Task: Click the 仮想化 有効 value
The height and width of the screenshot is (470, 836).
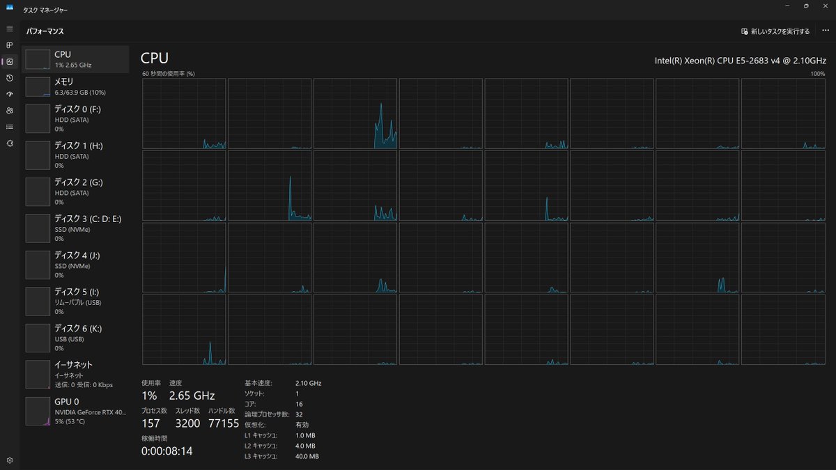Action: point(302,425)
